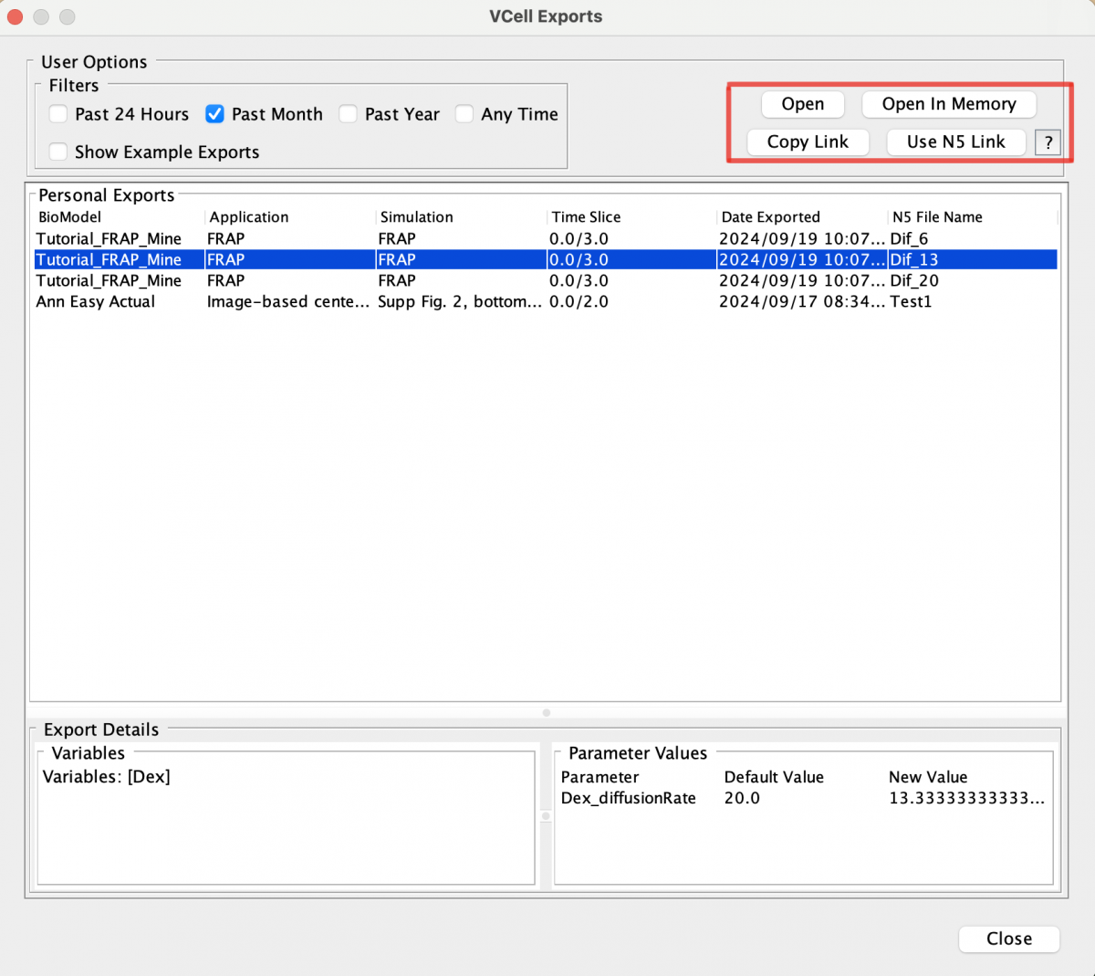This screenshot has height=976, width=1095.
Task: Disable the Past Month filter
Action: [x=214, y=114]
